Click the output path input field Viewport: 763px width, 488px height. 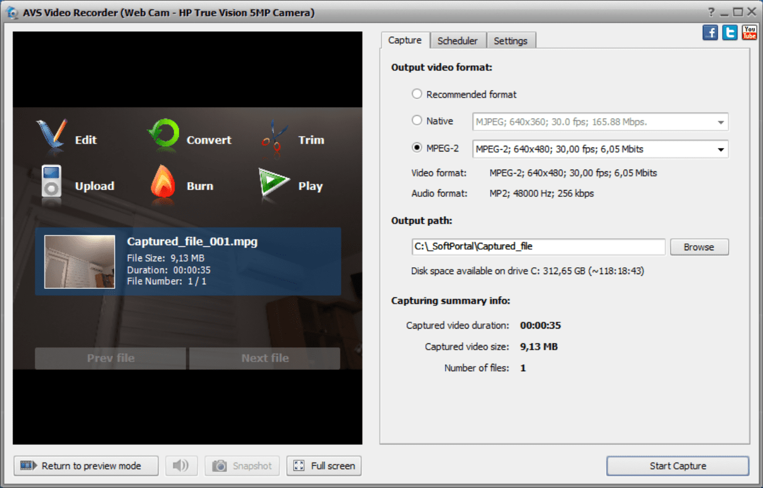pyautogui.click(x=539, y=247)
